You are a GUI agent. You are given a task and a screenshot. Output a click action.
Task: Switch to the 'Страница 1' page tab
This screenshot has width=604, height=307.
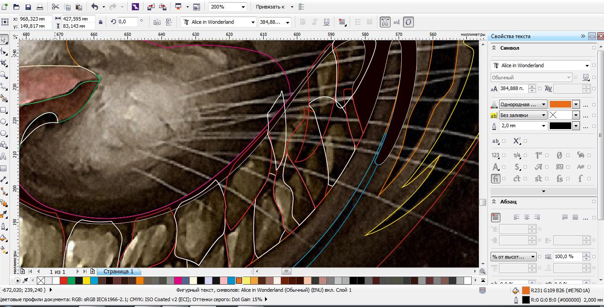(118, 272)
